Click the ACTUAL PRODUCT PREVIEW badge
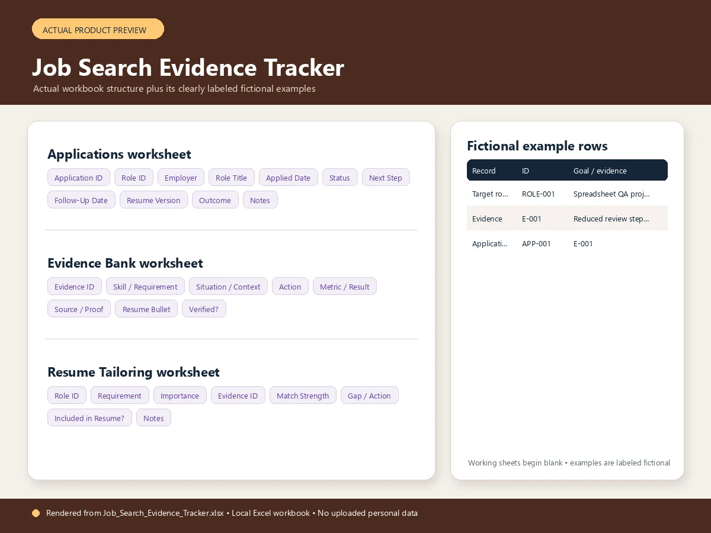The height and width of the screenshot is (533, 711). point(98,29)
